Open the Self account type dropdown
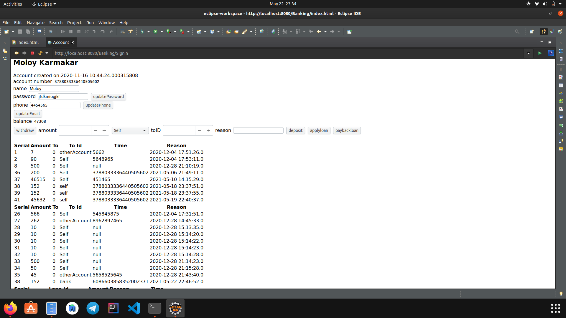 pos(130,130)
